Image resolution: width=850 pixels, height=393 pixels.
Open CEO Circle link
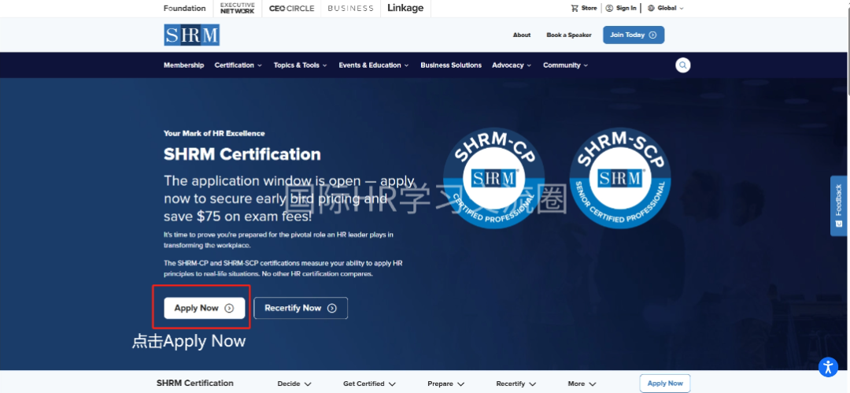[291, 8]
